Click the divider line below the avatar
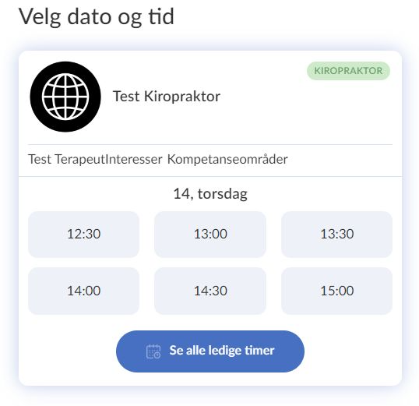Image resolution: width=419 pixels, height=406 pixels. click(210, 144)
